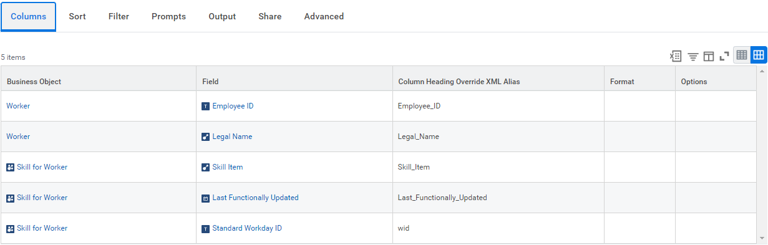This screenshot has height=245, width=768.
Task: Open the Skill Item field link
Action: pos(228,167)
